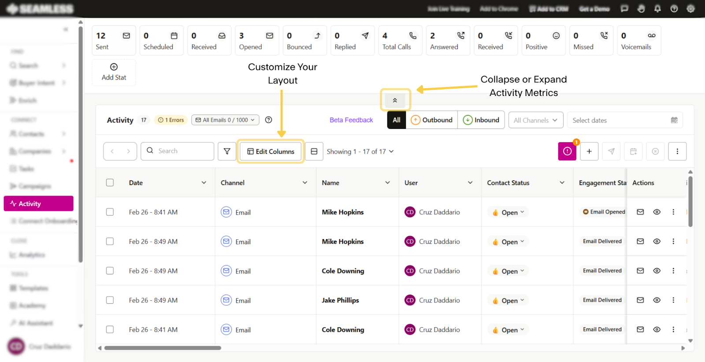Screen dimensions: 705x362
Task: Open the toolbar three-dot more menu
Action: 677,151
